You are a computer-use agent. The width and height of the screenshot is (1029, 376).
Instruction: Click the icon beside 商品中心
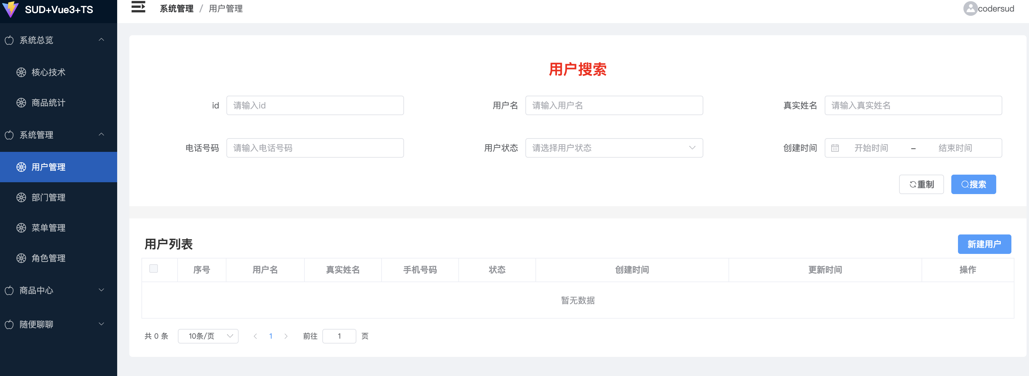point(9,290)
